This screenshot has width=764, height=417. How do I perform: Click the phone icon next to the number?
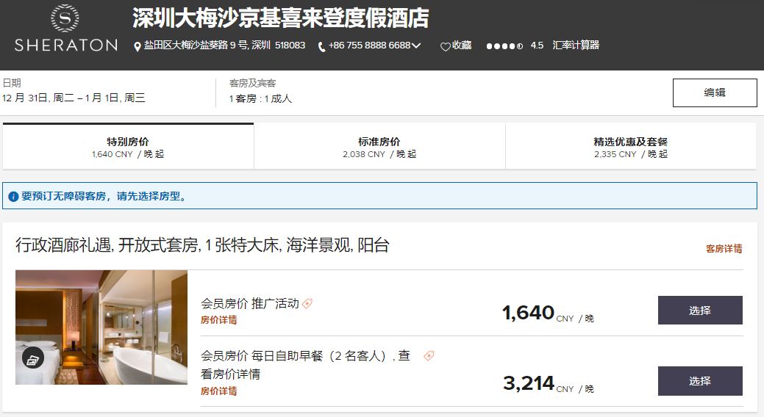pos(321,47)
